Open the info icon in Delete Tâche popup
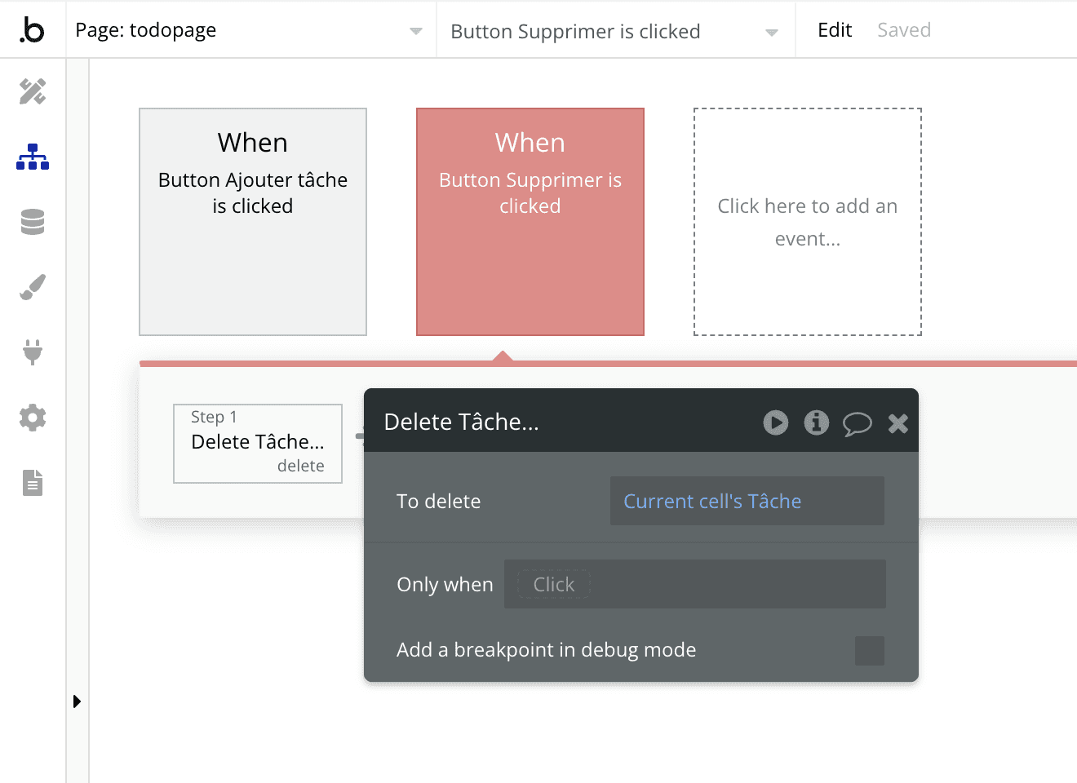 point(816,422)
